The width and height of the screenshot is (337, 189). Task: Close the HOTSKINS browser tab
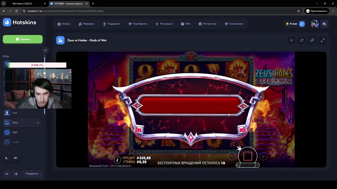tap(87, 4)
